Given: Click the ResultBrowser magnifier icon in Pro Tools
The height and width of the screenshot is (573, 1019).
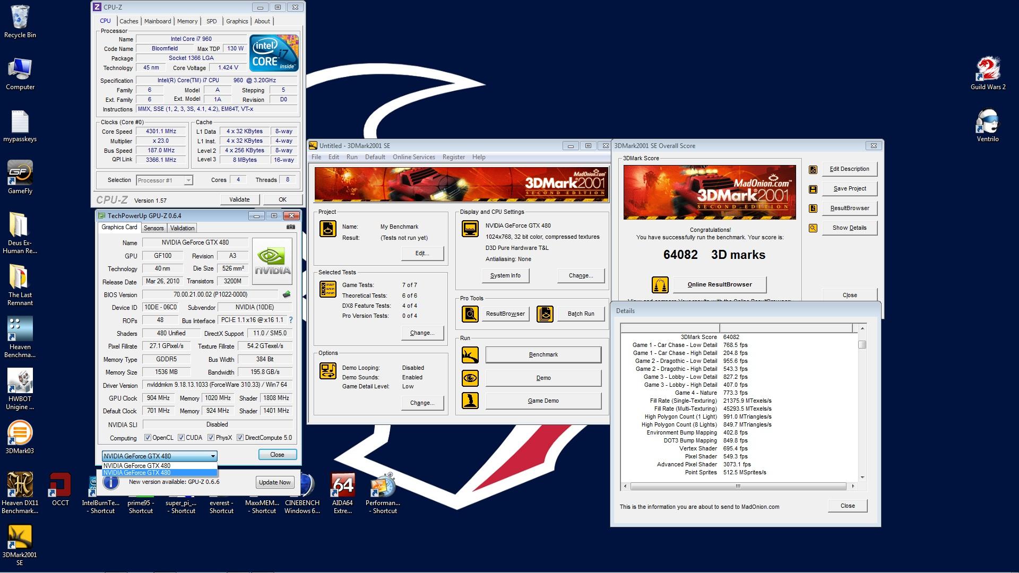Looking at the screenshot, I should click(470, 314).
